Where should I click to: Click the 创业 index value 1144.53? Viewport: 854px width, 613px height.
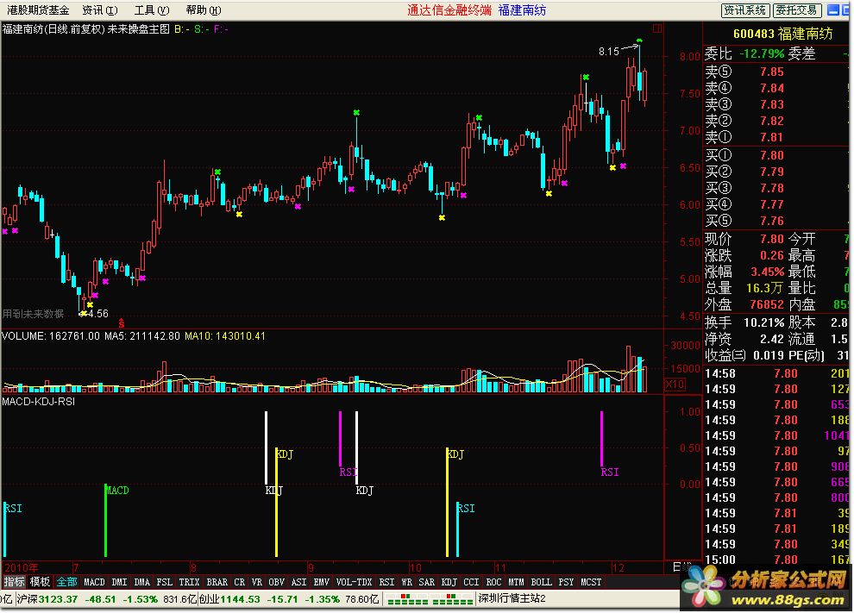coord(240,599)
